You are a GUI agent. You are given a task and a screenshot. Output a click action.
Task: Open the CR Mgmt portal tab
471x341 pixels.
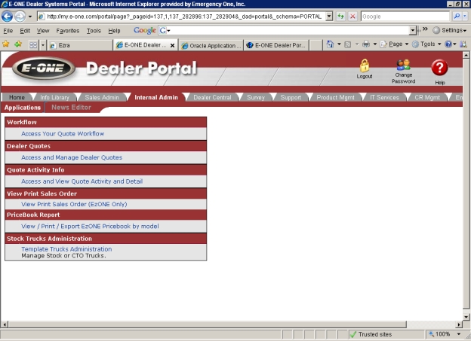click(427, 97)
